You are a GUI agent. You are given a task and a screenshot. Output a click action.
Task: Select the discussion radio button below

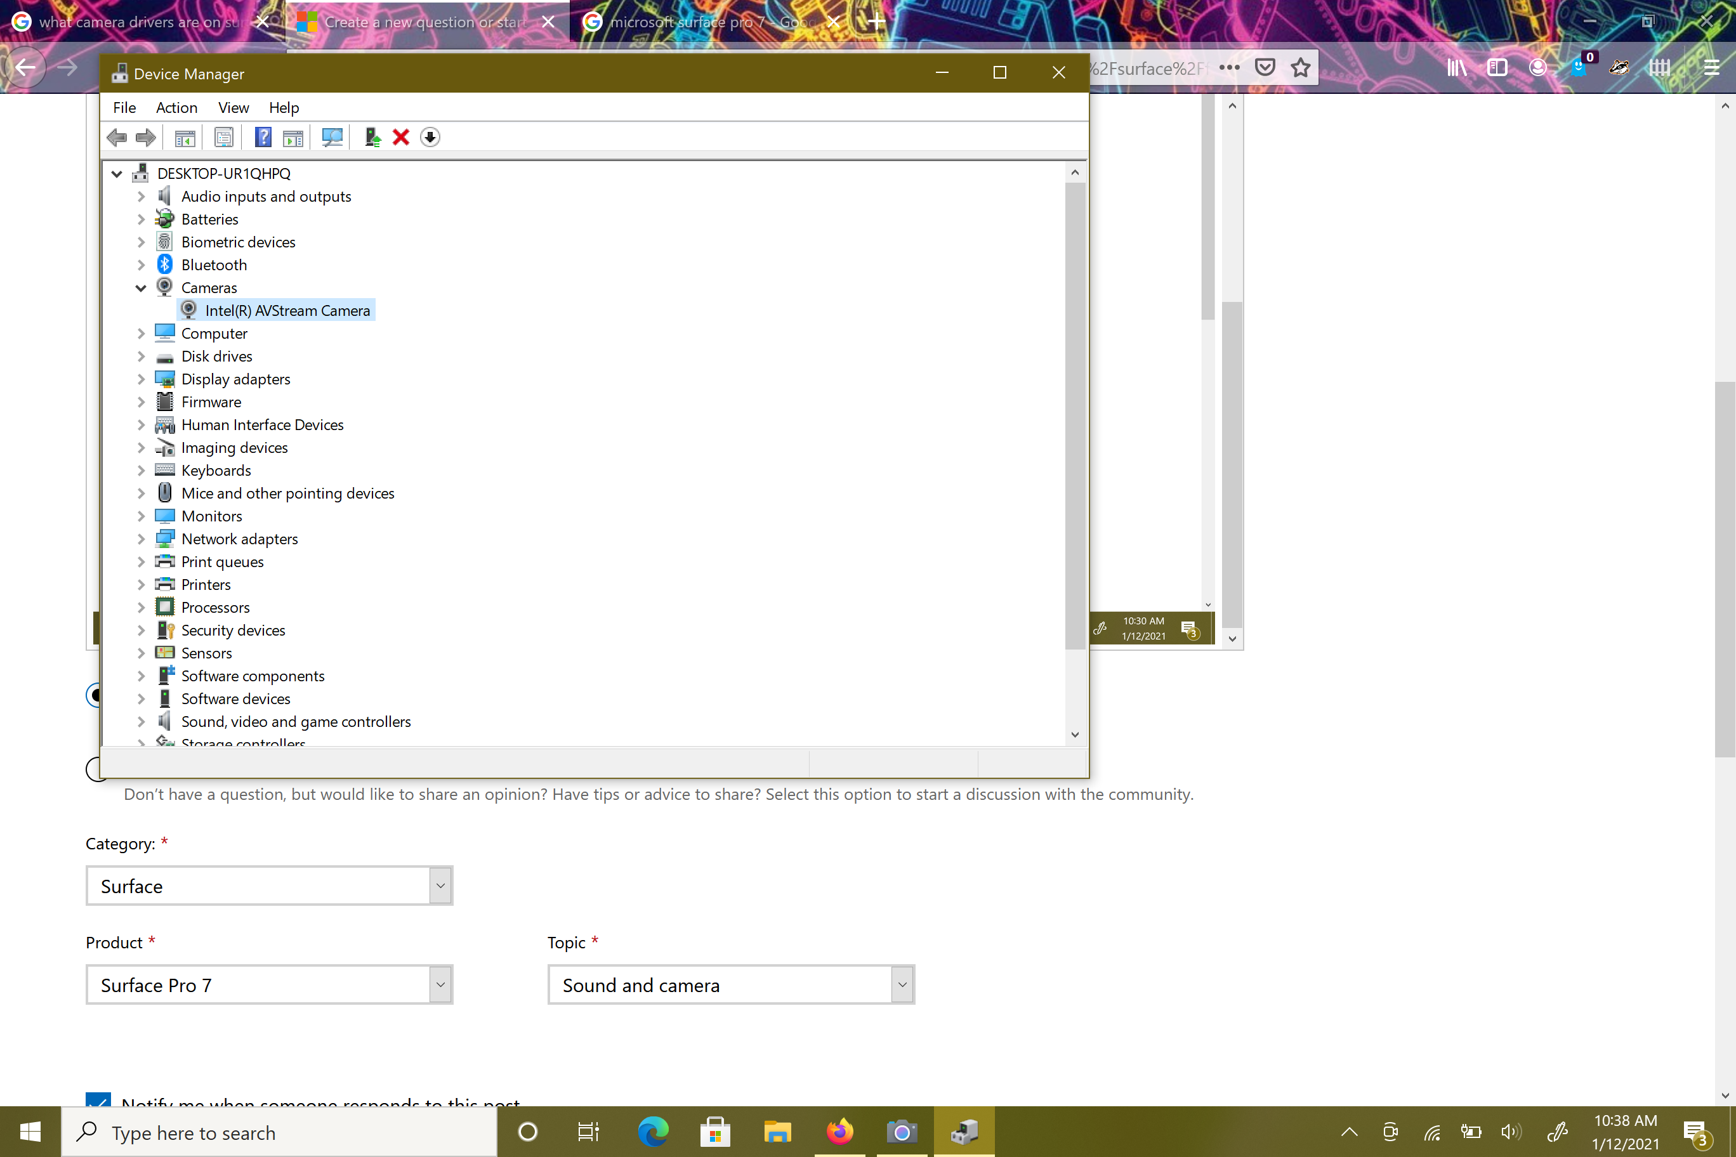tap(93, 769)
